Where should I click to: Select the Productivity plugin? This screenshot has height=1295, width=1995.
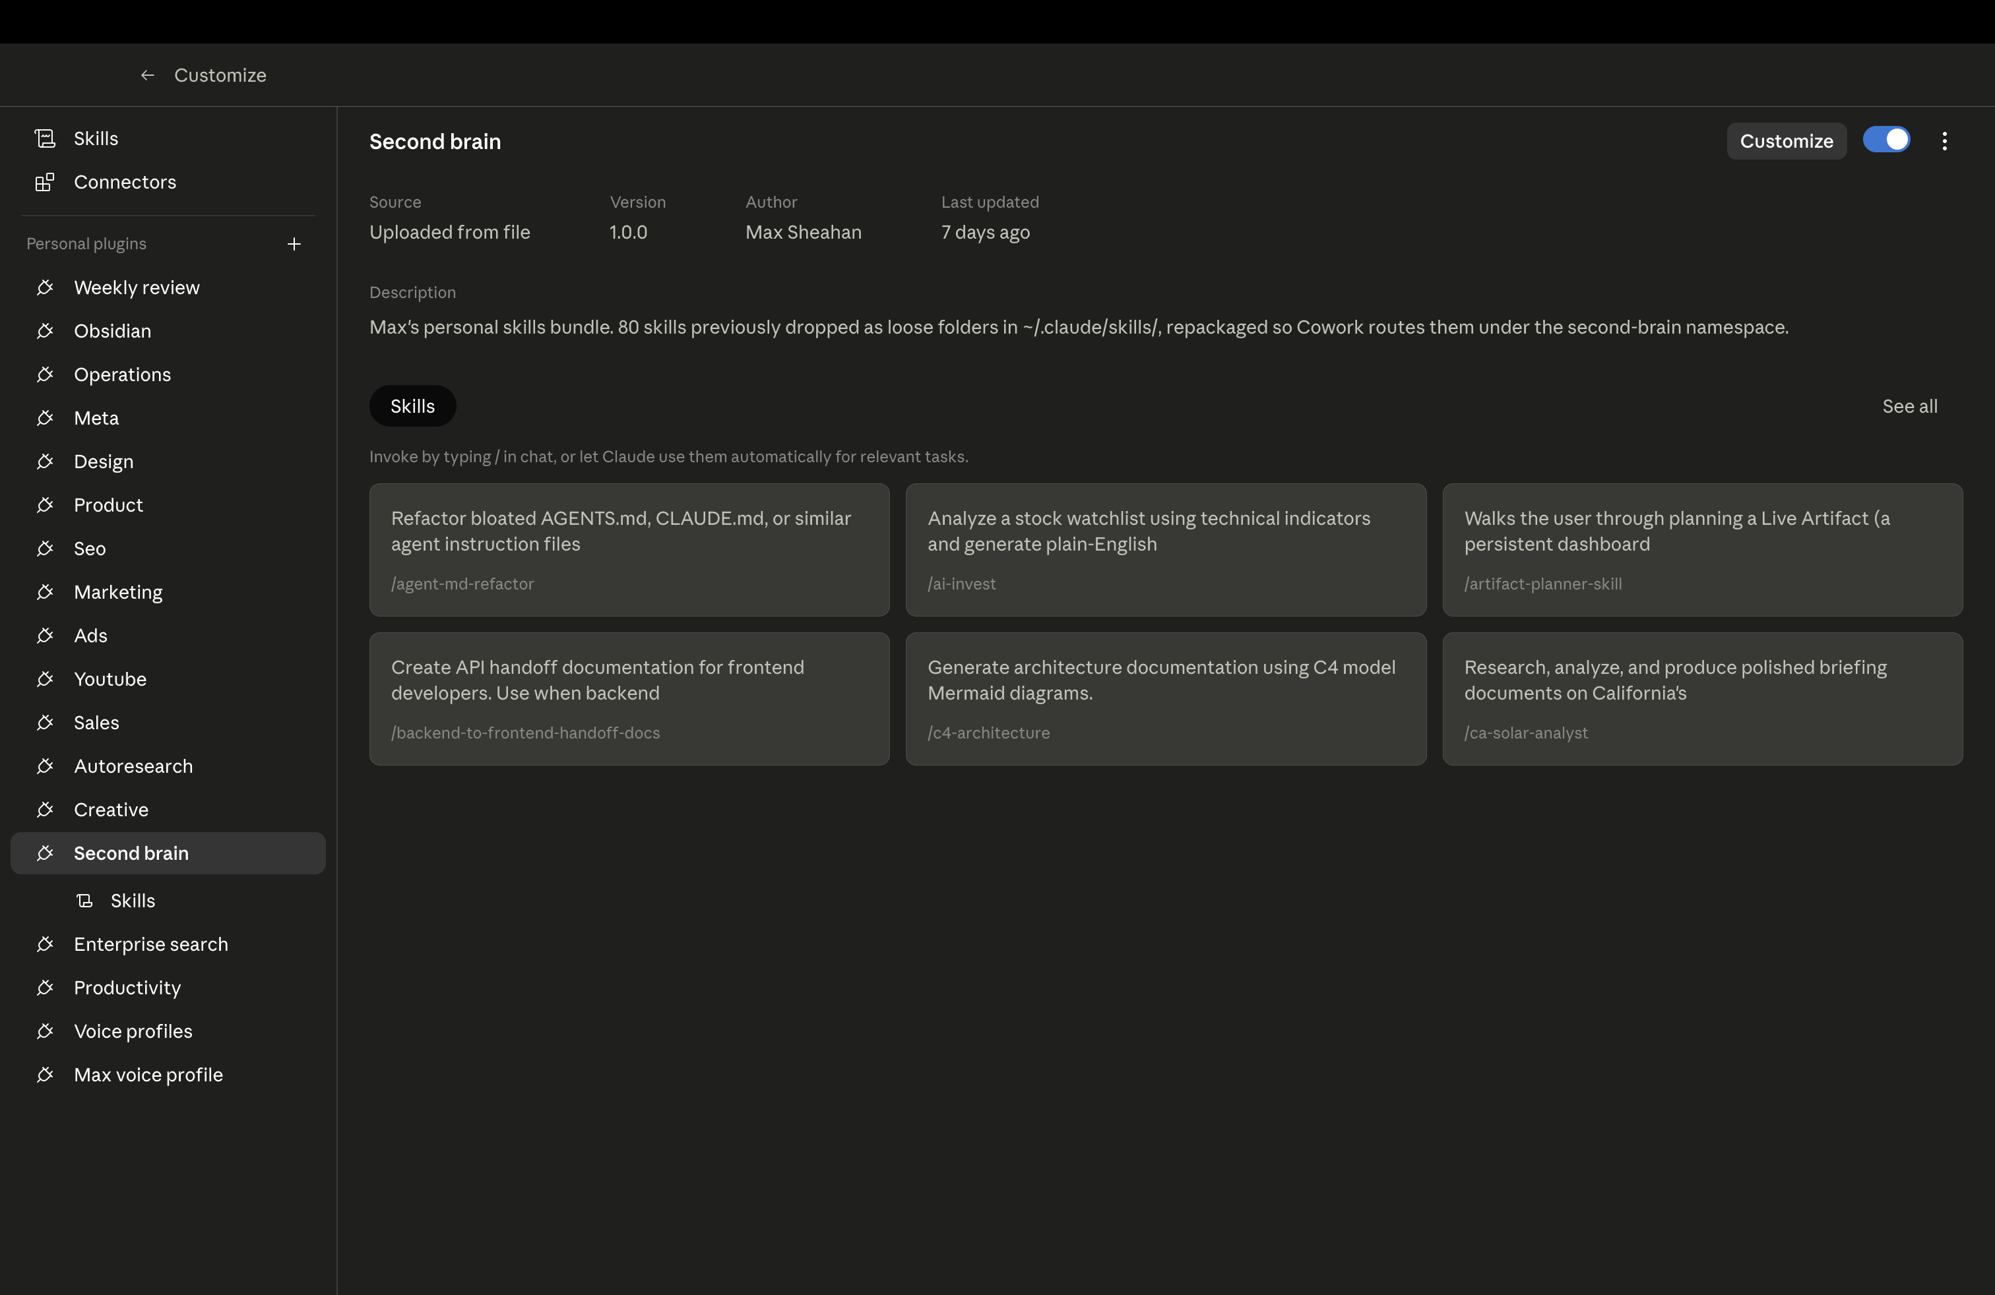(x=168, y=988)
